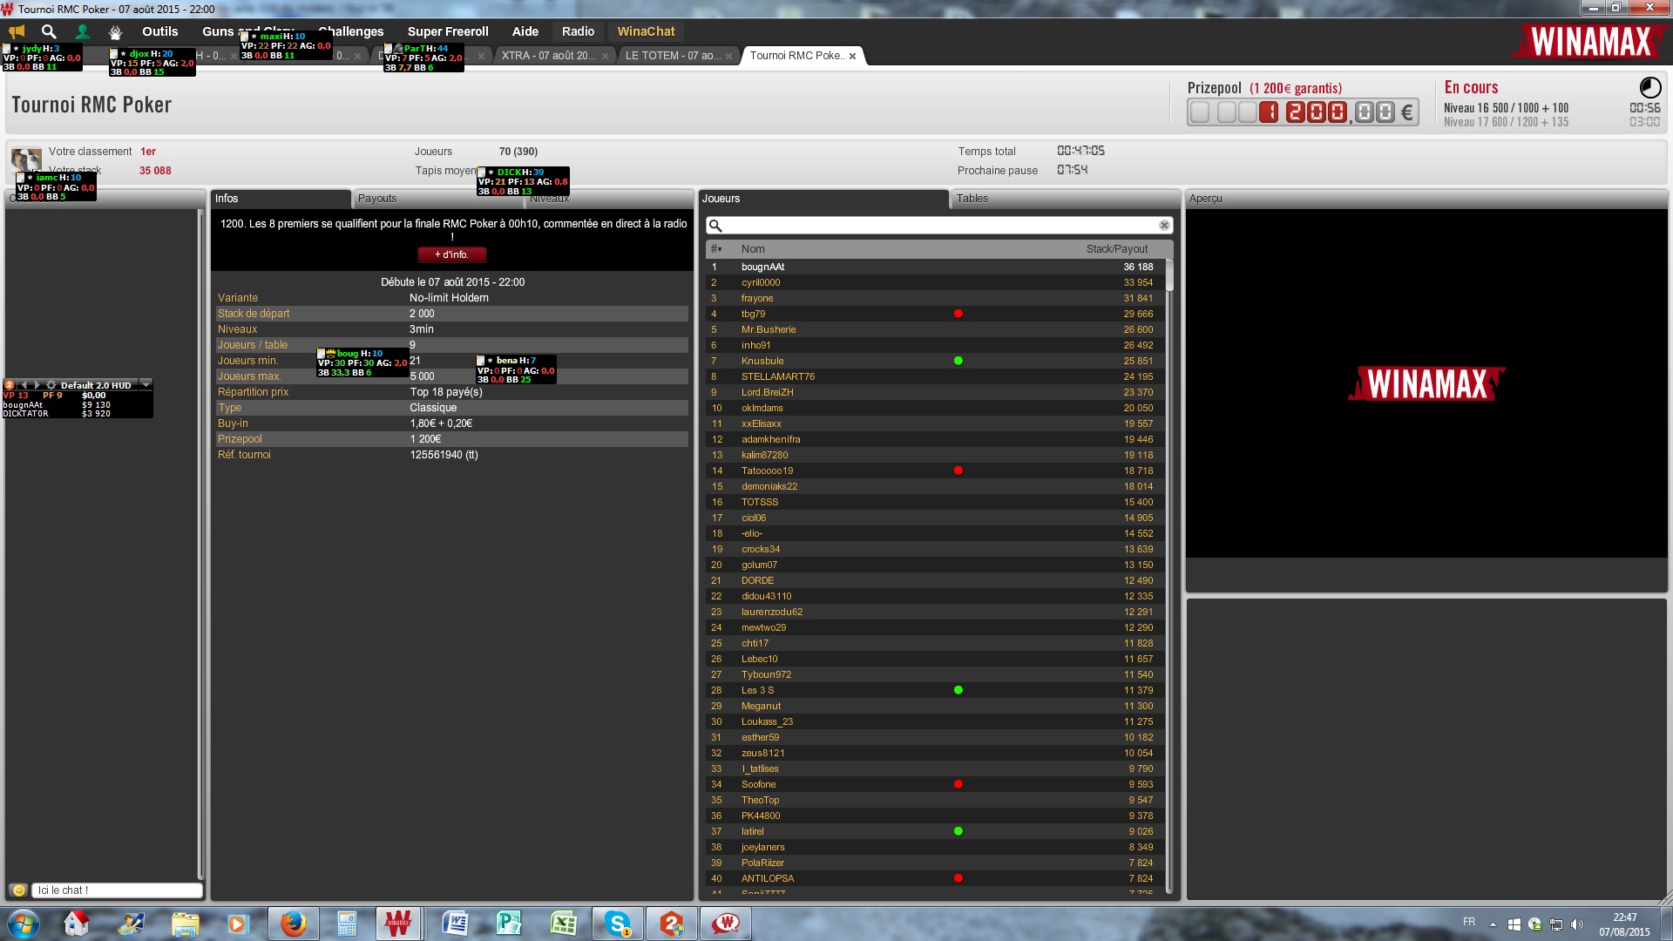Open the Outils menu
The height and width of the screenshot is (941, 1673).
point(159,31)
